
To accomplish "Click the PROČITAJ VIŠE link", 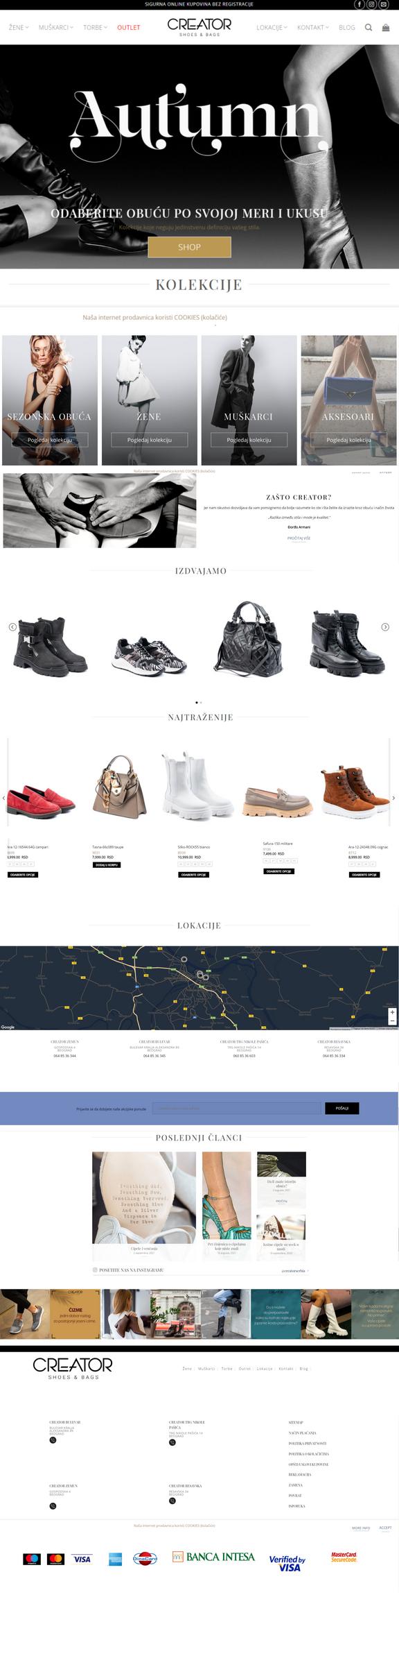I will click(299, 538).
